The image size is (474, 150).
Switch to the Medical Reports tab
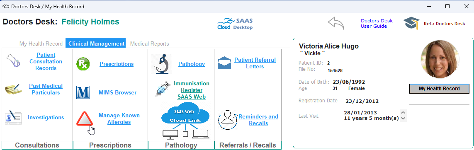coord(150,44)
